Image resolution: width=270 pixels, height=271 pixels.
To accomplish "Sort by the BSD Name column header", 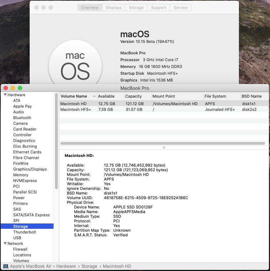I will [255, 96].
